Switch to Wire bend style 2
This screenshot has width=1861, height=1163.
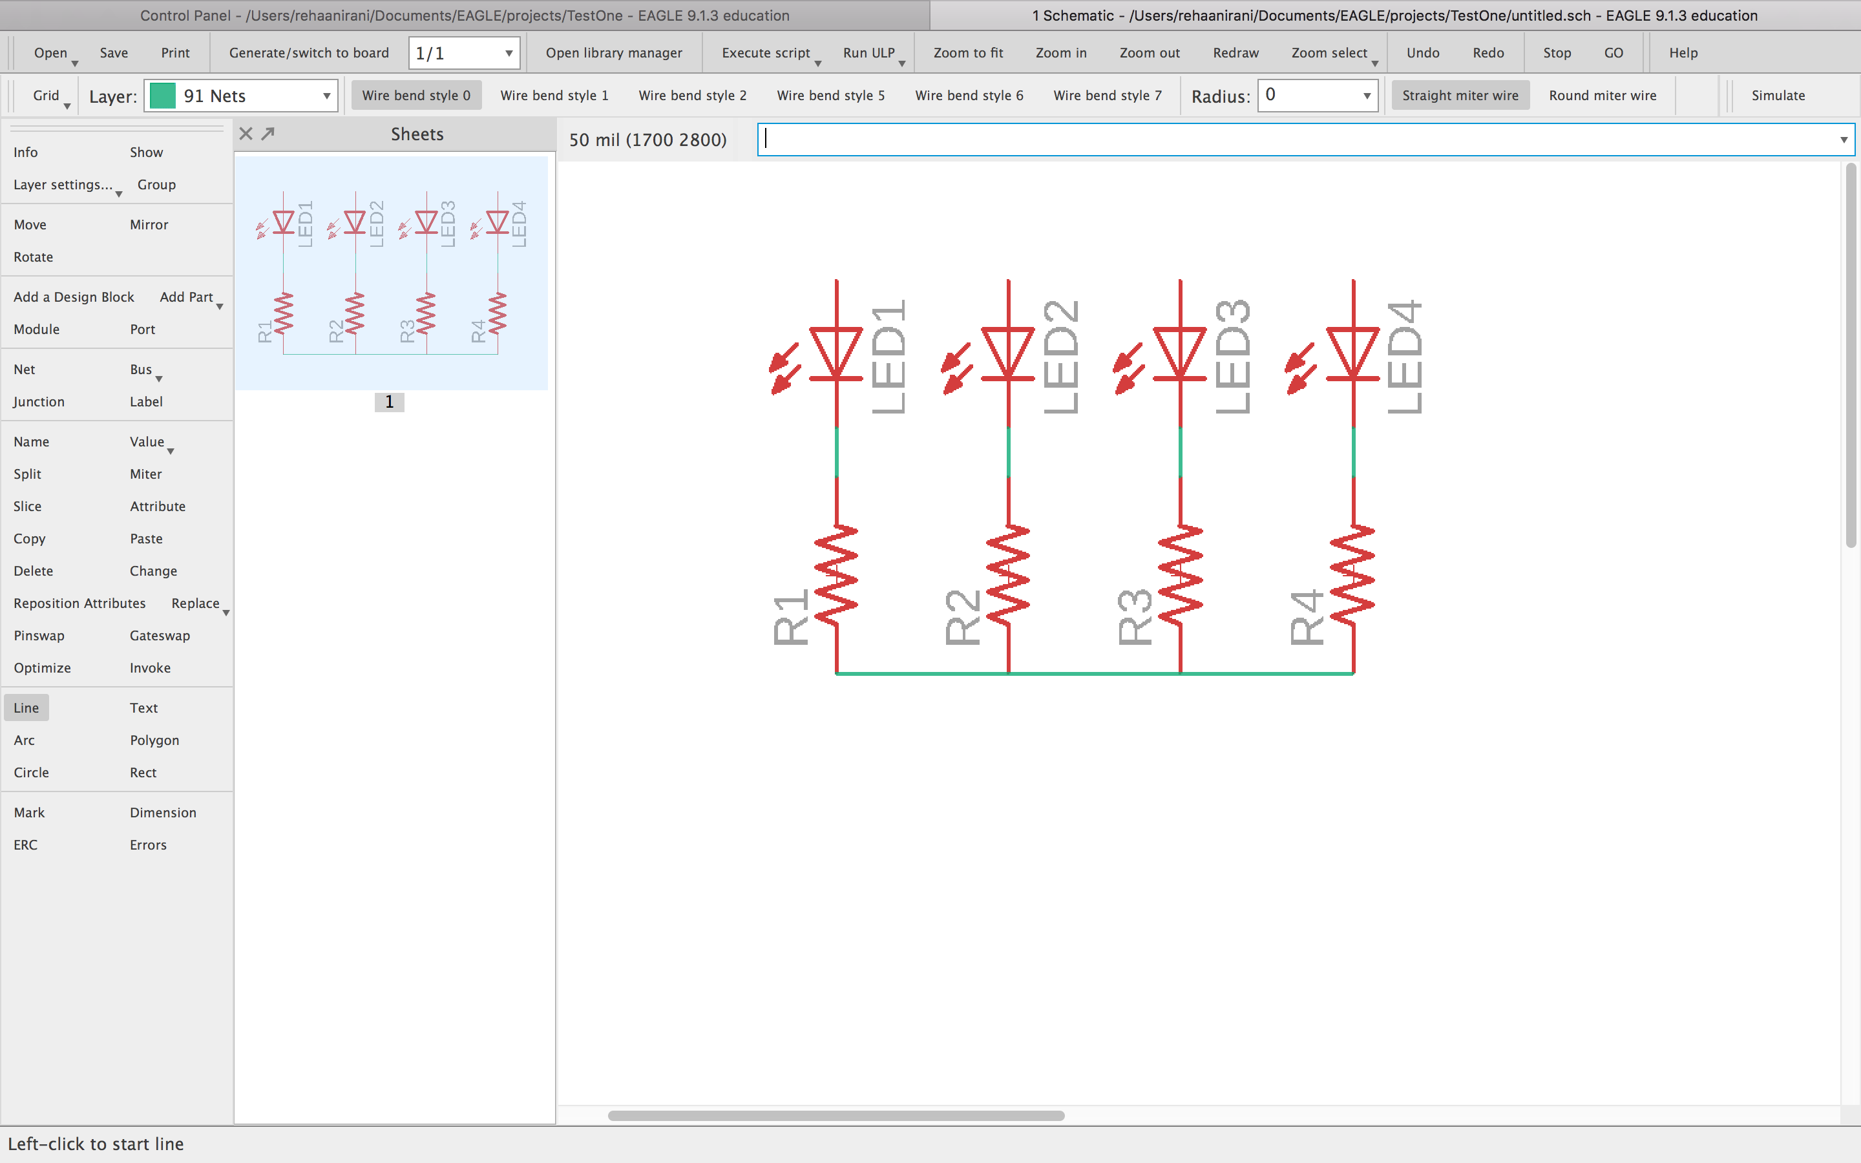[x=691, y=94]
